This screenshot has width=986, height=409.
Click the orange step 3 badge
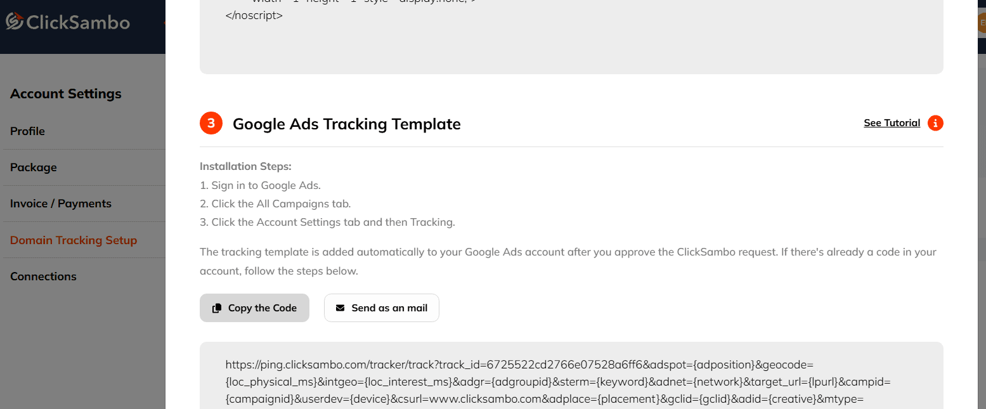(211, 123)
